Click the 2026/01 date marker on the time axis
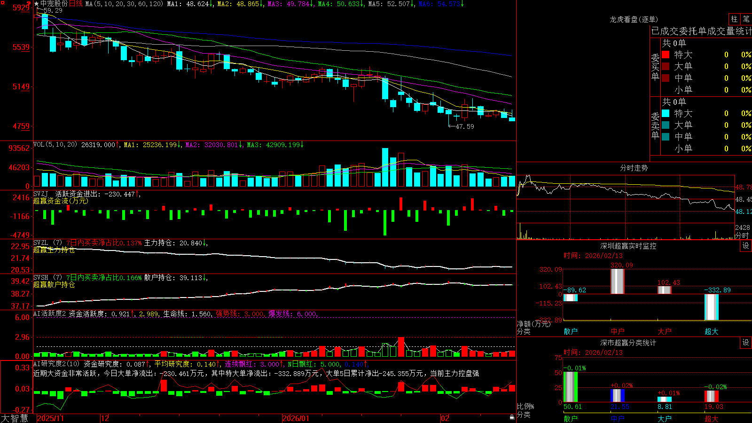This screenshot has width=752, height=423. tap(296, 418)
